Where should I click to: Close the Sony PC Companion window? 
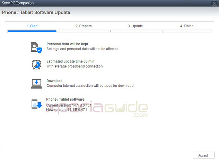coord(214,3)
